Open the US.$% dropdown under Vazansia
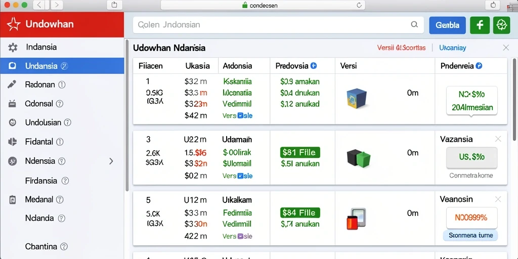Viewport: 518px width, 259px height. 472,157
